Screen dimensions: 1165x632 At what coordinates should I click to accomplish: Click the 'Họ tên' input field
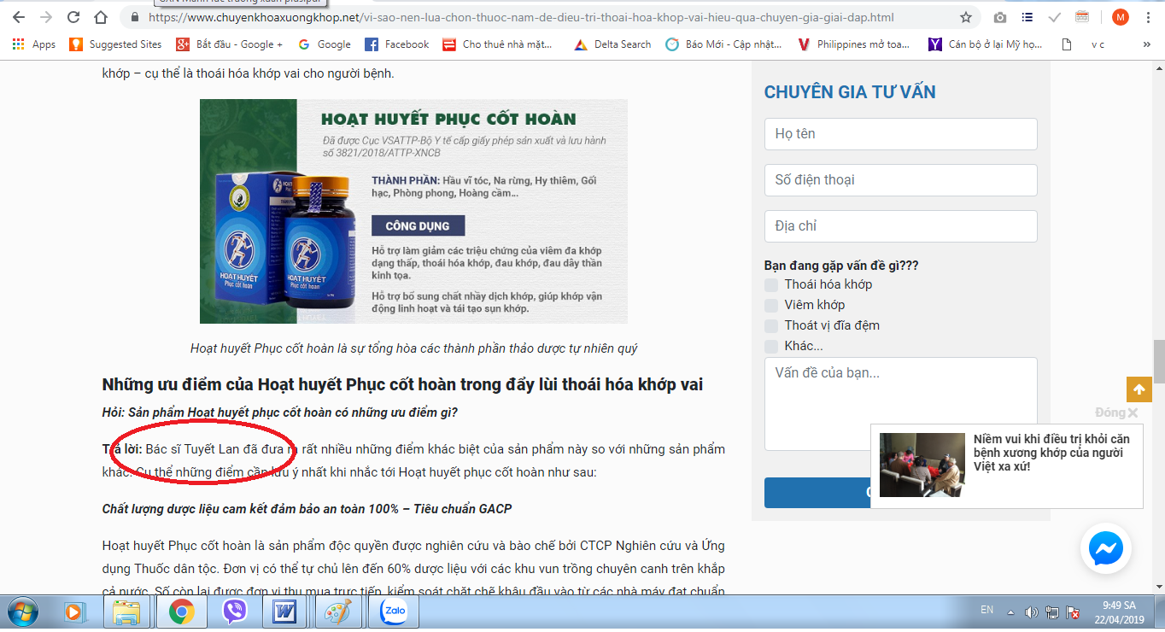pyautogui.click(x=900, y=134)
